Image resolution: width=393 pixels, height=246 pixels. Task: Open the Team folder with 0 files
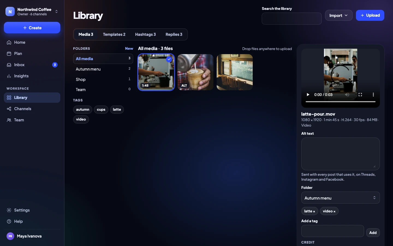click(x=103, y=90)
